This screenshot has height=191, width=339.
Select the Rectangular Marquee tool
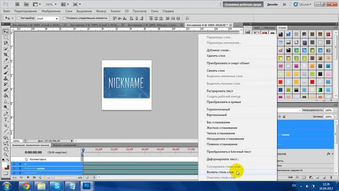pos(6,38)
